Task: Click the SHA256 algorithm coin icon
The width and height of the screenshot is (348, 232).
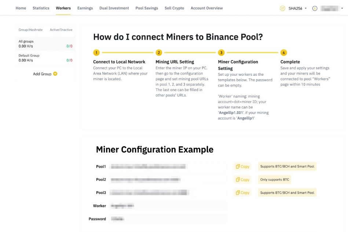Action: (x=282, y=8)
